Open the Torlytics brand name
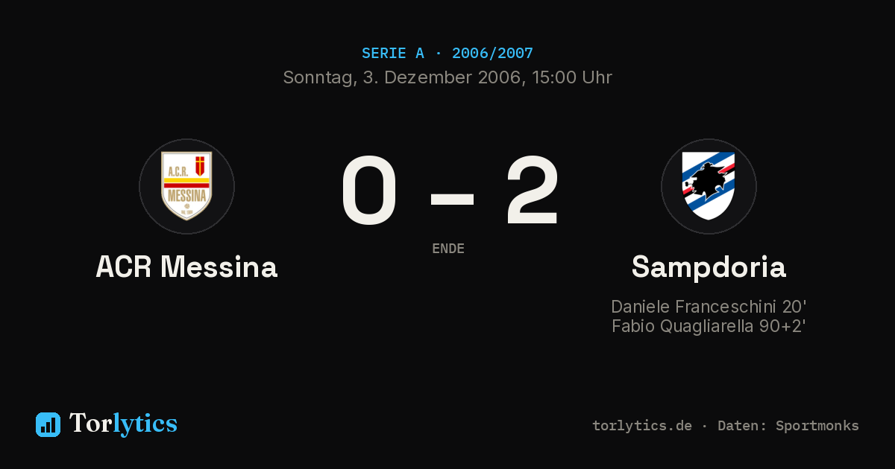Image resolution: width=895 pixels, height=469 pixels. pos(123,424)
